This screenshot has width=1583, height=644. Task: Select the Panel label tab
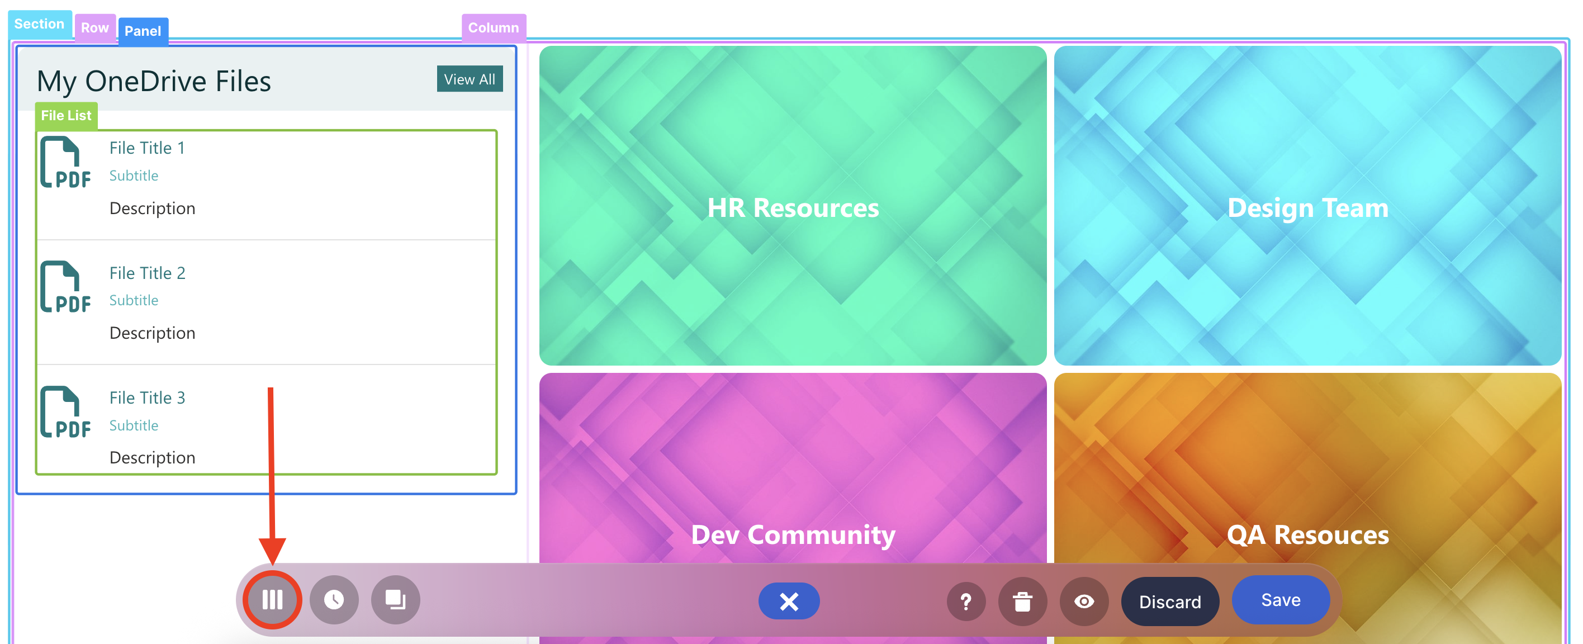[x=143, y=31]
